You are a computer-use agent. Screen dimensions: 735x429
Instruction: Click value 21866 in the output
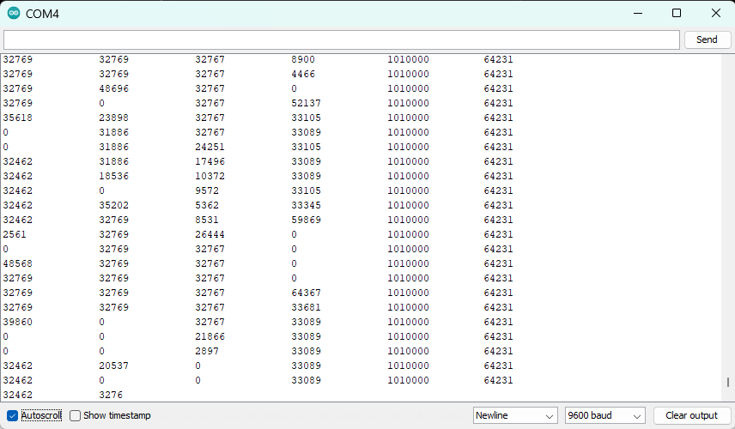point(210,336)
